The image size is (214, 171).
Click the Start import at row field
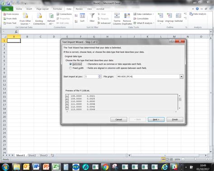91,76
